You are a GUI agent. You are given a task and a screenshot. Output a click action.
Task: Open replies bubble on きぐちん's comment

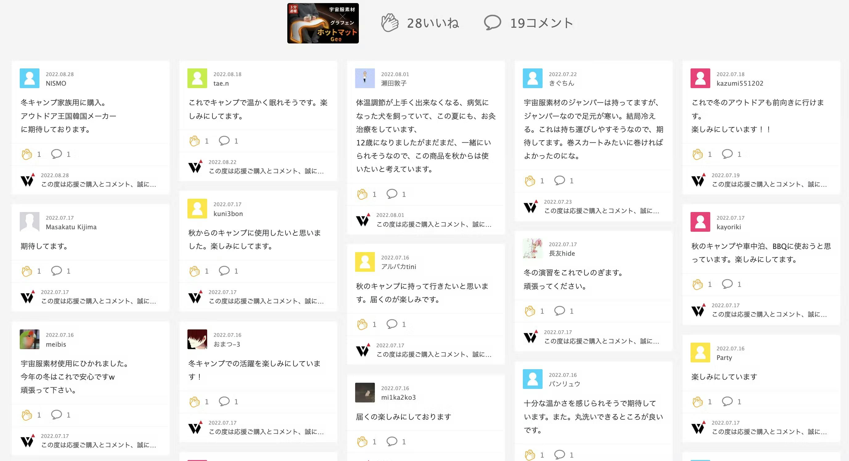[559, 181]
